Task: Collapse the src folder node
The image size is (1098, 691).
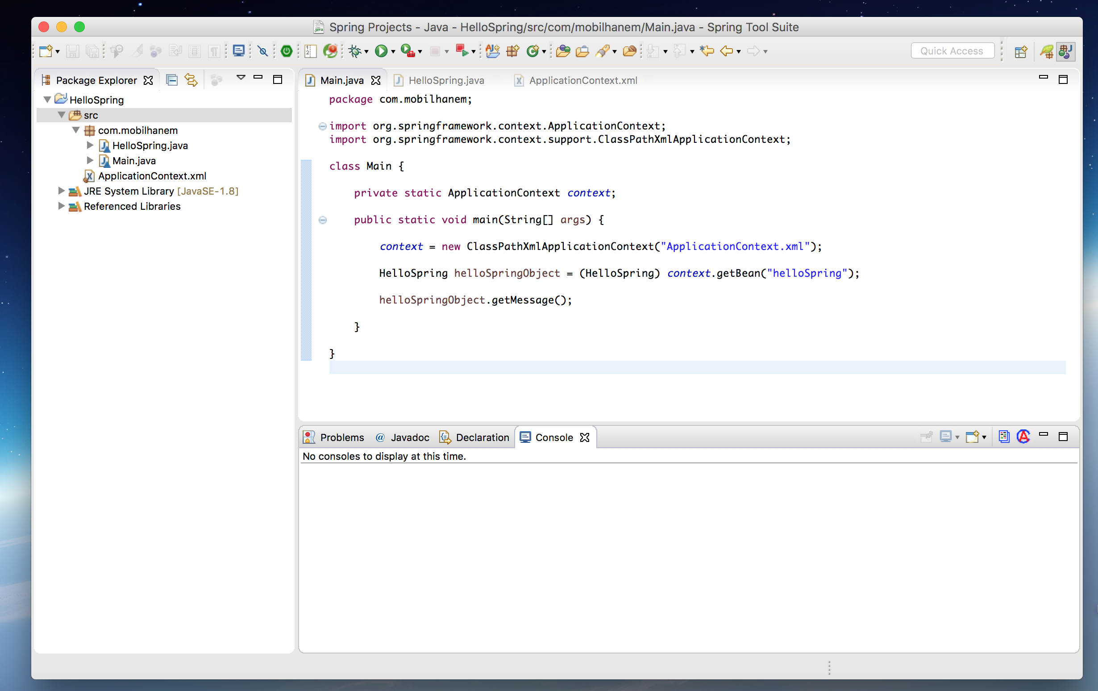Action: click(62, 115)
